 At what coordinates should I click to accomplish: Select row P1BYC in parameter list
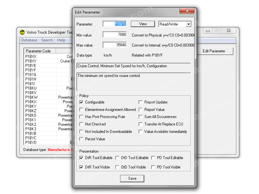[x=48, y=138]
